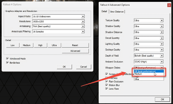Select Medium in Weapon Debris list

pos(149,74)
